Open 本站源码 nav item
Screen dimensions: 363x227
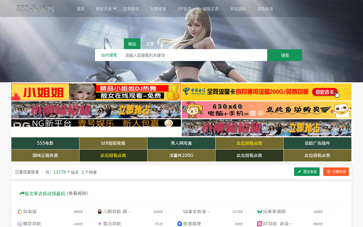click(x=238, y=9)
